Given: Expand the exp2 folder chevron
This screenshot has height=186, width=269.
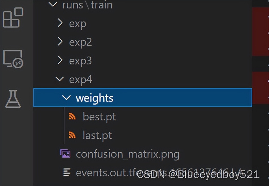Looking at the screenshot, I should [60, 42].
